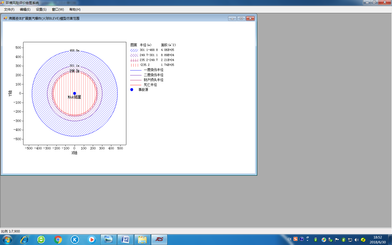392x245 pixels.
Task: Maximize the BLEVE model child window
Action: [241, 19]
